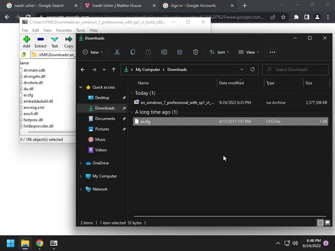Click the Search Downloads field
335x251 pixels.
(295, 70)
